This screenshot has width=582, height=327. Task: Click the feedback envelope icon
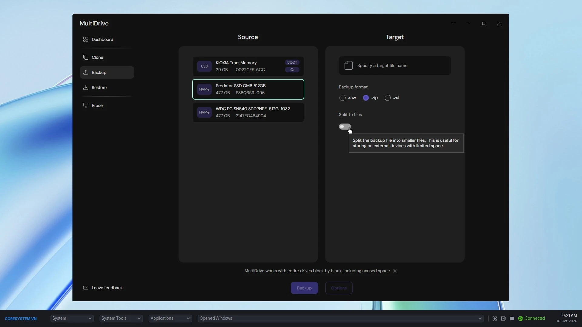click(85, 288)
